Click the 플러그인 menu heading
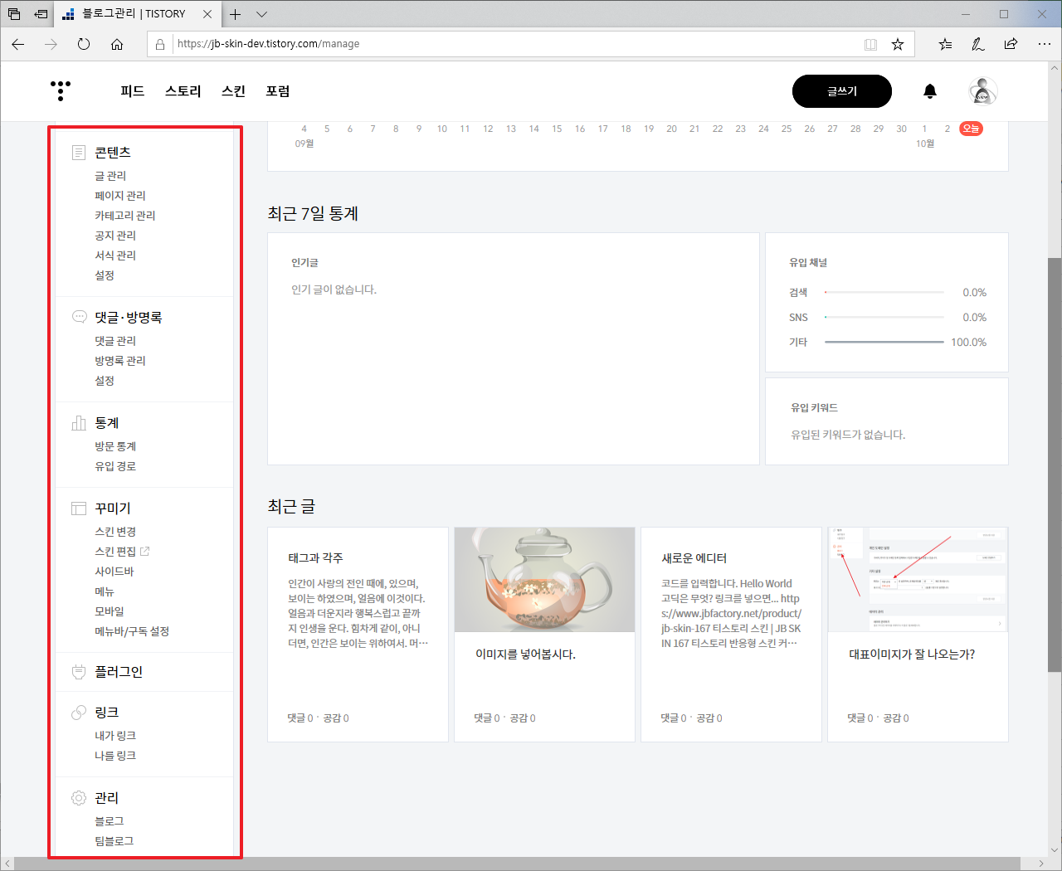Viewport: 1062px width, 871px height. [119, 672]
